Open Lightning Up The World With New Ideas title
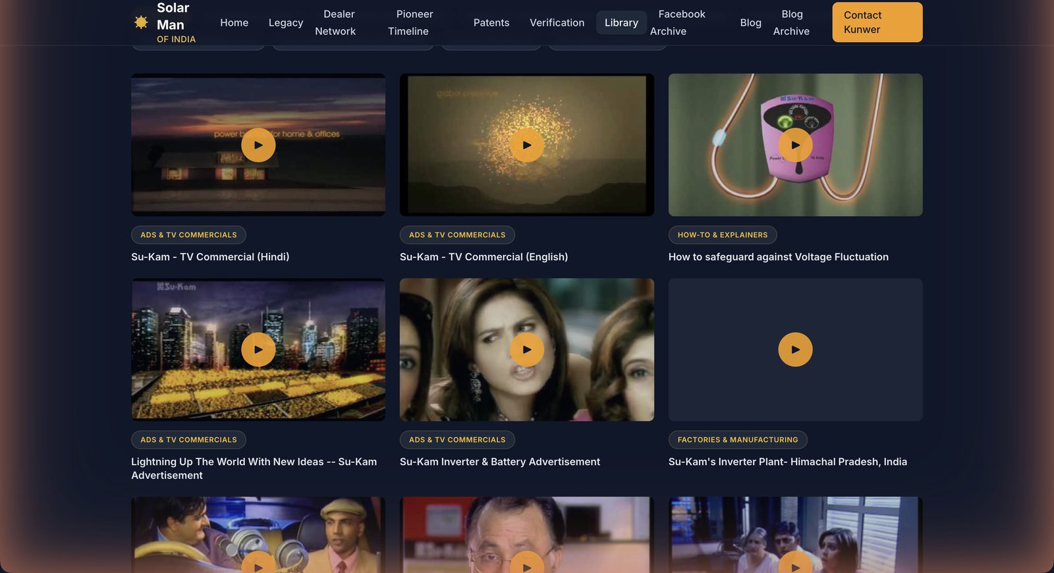The width and height of the screenshot is (1054, 573). (254, 468)
